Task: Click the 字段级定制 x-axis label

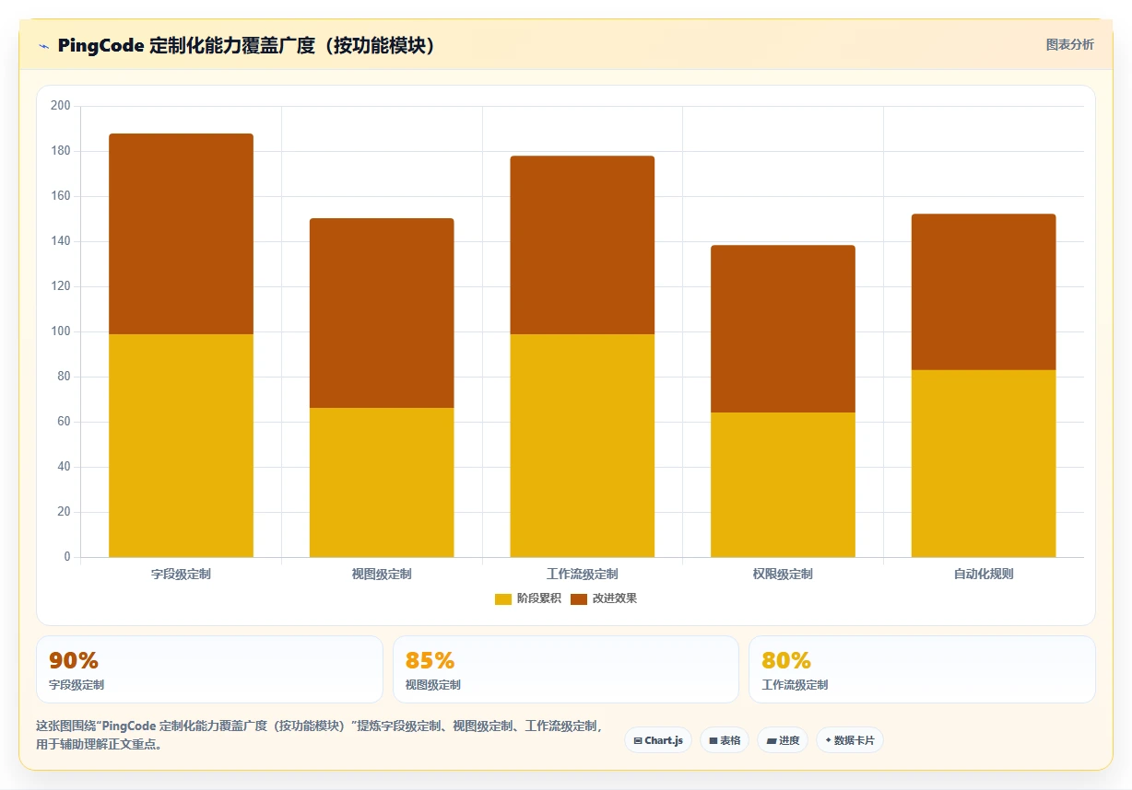Action: click(x=181, y=575)
